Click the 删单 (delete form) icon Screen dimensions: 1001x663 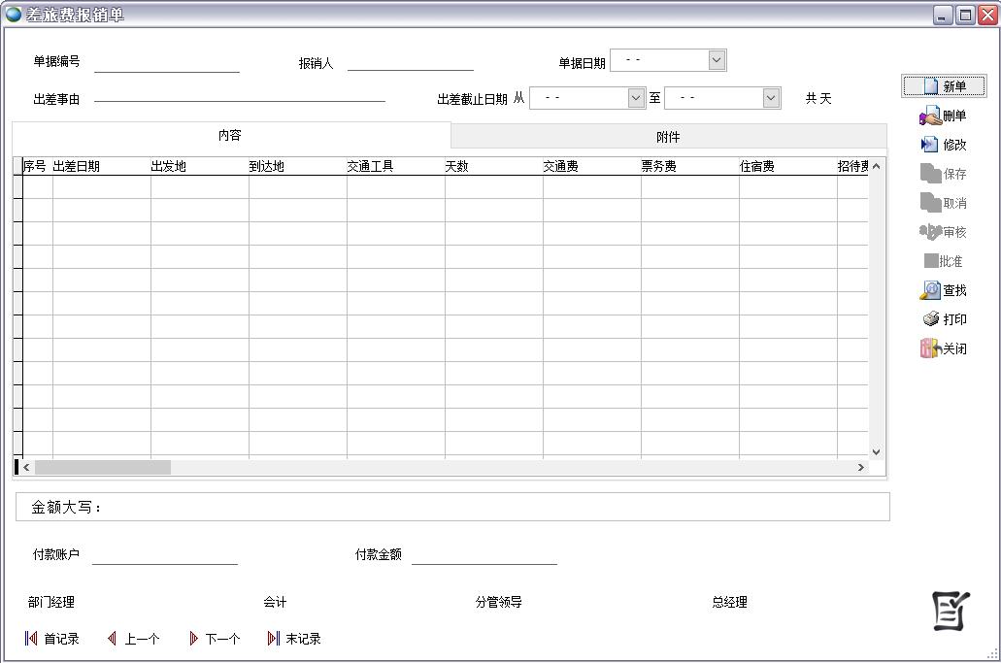931,116
